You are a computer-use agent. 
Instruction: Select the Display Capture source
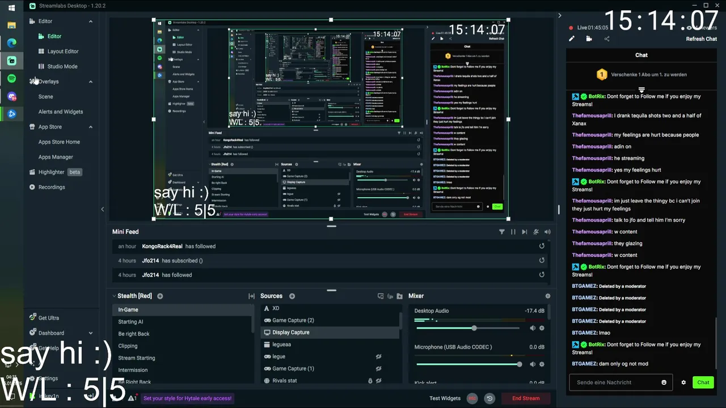[x=331, y=333]
